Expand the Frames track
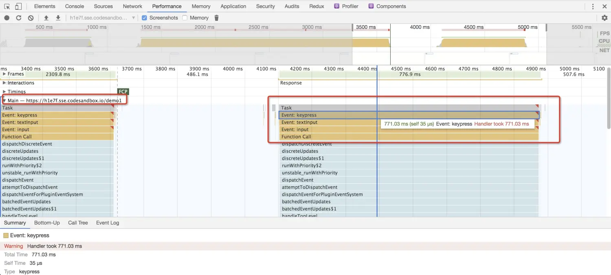Screen dimensions: 611x275 (x=4, y=74)
